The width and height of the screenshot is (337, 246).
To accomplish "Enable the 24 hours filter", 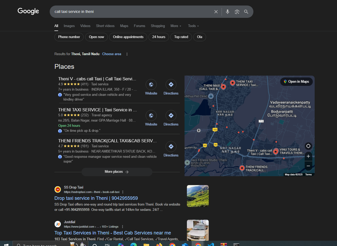I will coord(159,37).
